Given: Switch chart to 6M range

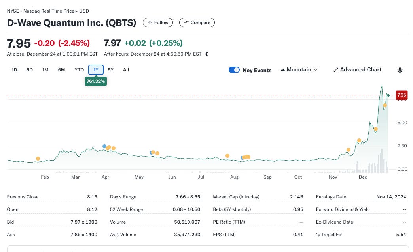Looking at the screenshot, I should coord(61,70).
